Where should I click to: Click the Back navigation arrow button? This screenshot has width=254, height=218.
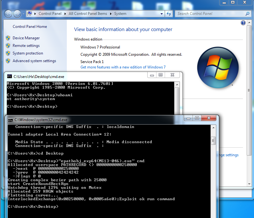(x=9, y=14)
